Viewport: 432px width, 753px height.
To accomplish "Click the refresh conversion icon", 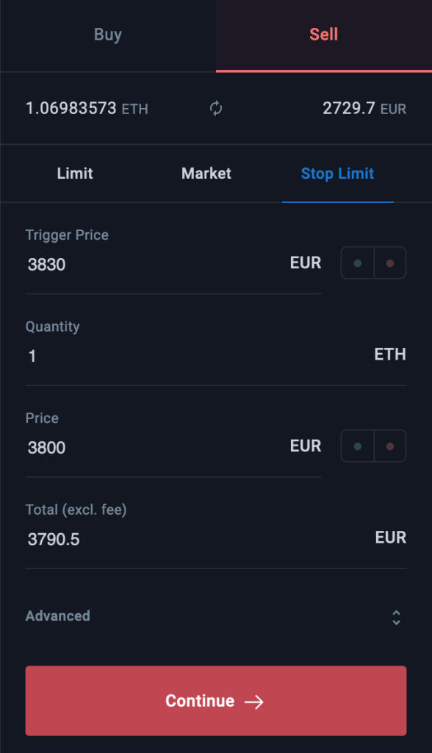I will (x=216, y=107).
